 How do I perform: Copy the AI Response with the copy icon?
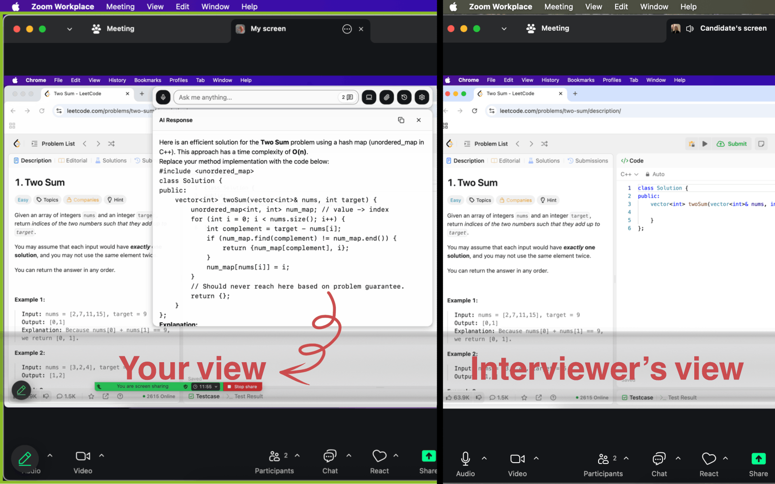[401, 120]
